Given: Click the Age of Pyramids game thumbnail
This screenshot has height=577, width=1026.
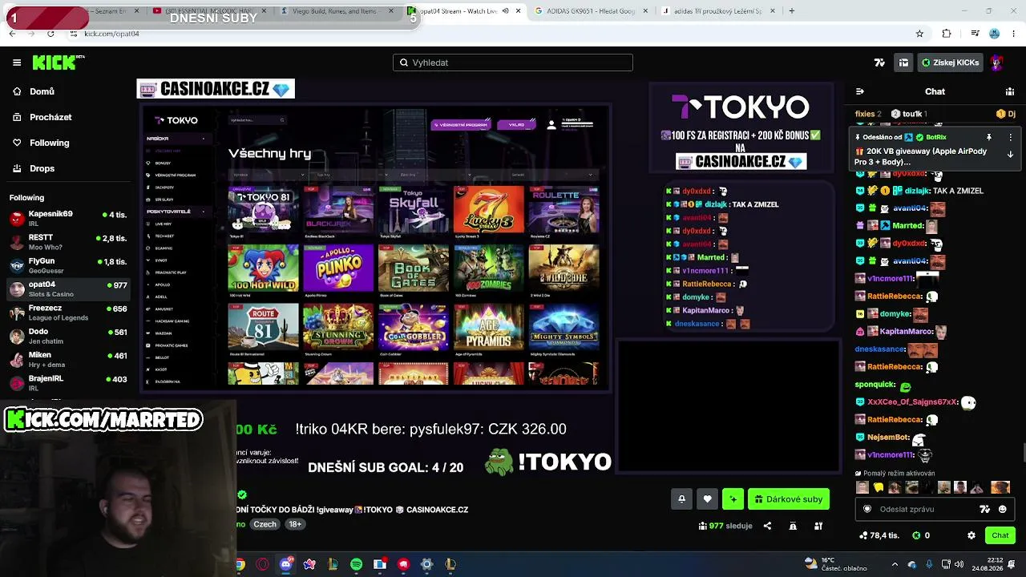Looking at the screenshot, I should (489, 327).
